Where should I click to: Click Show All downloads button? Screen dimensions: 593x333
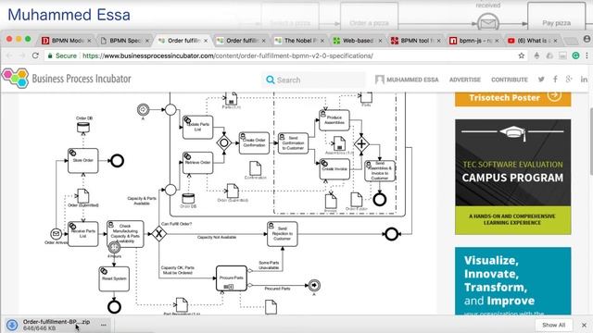554,325
